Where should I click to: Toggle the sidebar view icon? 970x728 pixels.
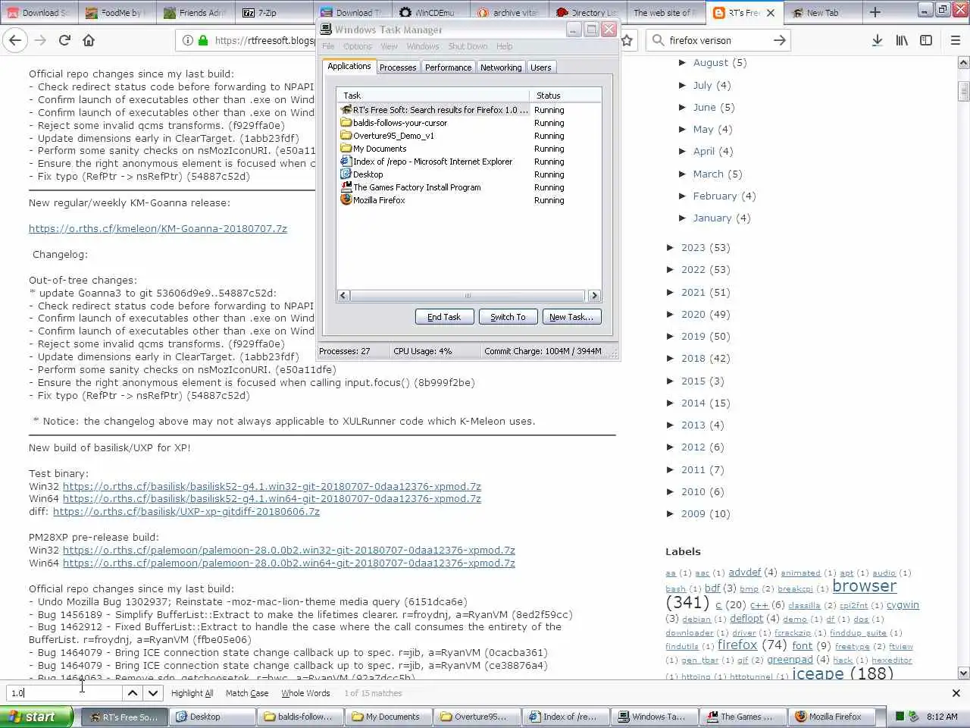926,40
